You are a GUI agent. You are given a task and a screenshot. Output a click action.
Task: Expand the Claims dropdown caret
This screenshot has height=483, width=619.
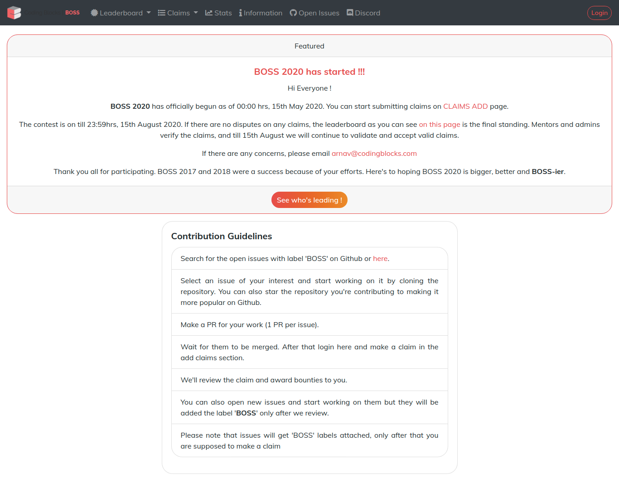coord(196,13)
